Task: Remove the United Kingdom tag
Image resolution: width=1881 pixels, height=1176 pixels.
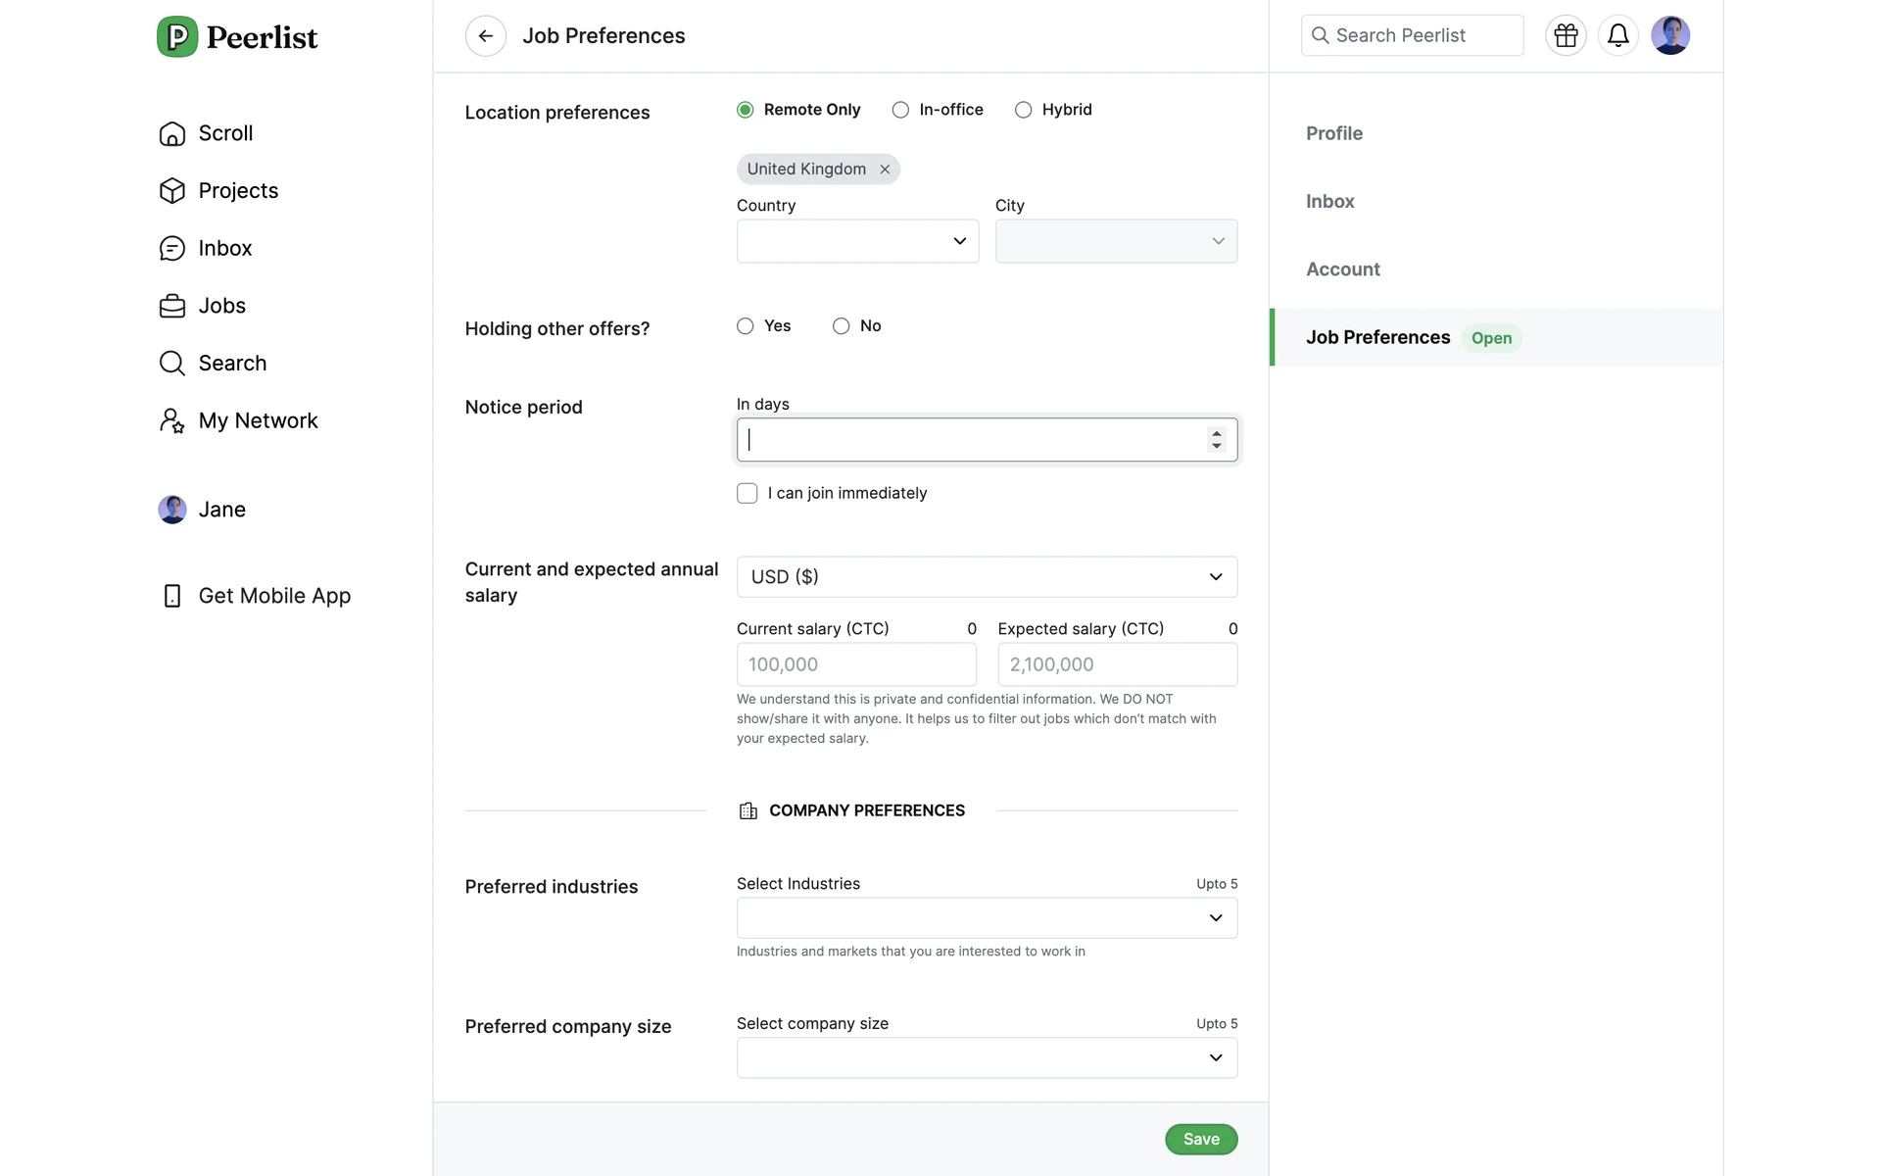Action: (885, 170)
